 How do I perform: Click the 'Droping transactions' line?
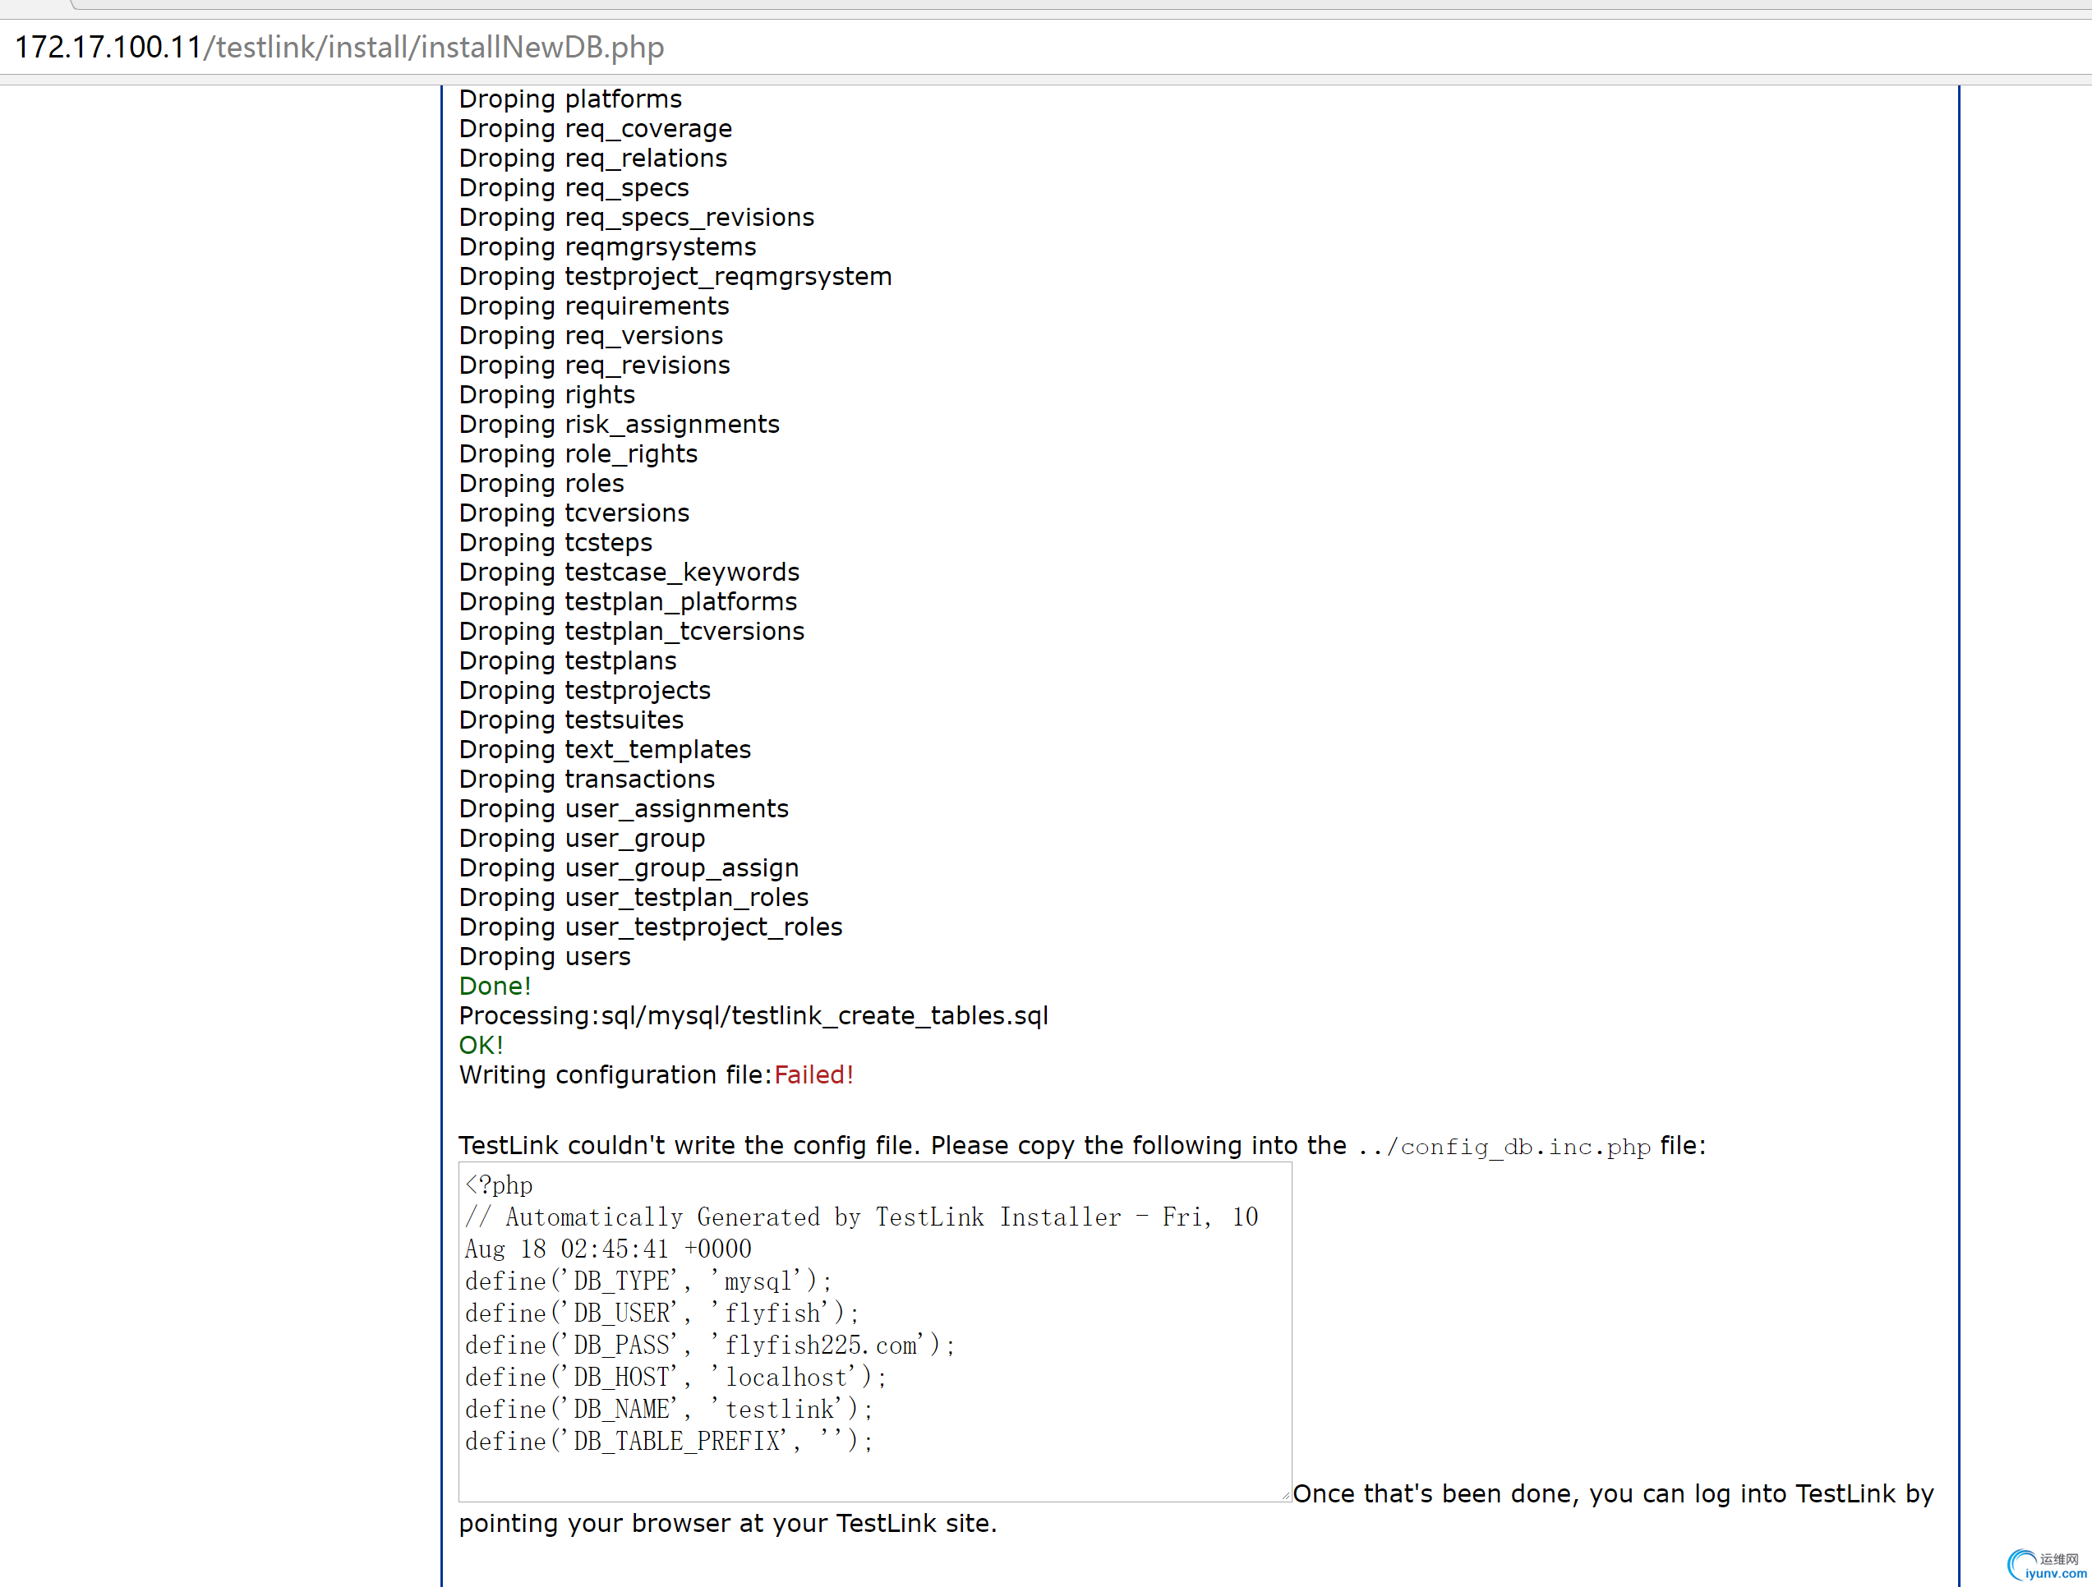[588, 779]
